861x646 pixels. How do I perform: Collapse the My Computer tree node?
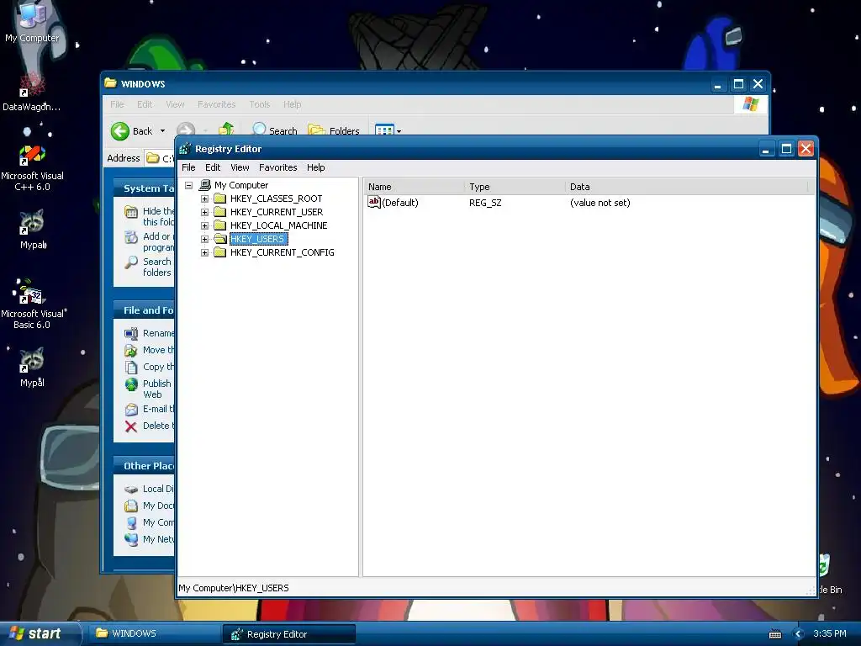tap(189, 186)
